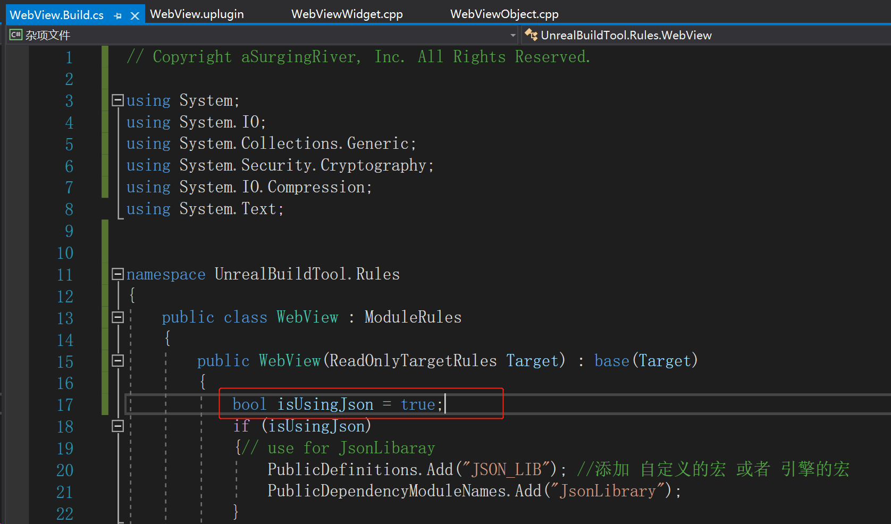
Task: Collapse the namespace UnrealBuildTool.Rules block
Action: click(x=117, y=274)
